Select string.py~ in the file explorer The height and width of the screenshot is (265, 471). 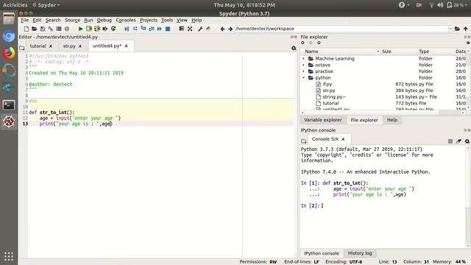pos(334,96)
